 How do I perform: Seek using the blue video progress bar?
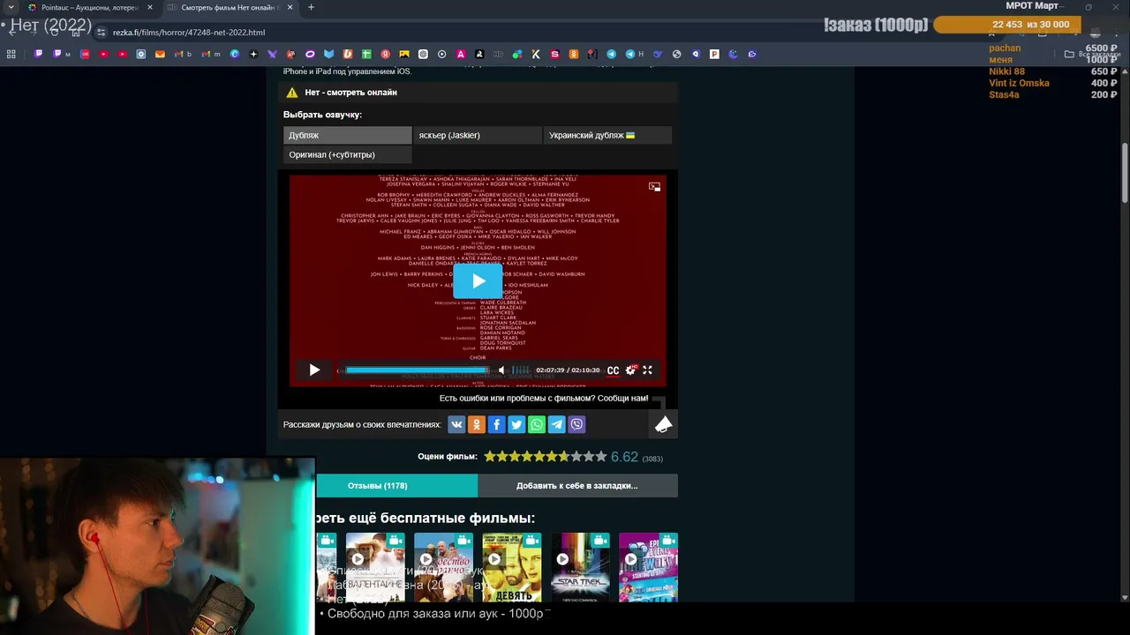pyautogui.click(x=417, y=370)
